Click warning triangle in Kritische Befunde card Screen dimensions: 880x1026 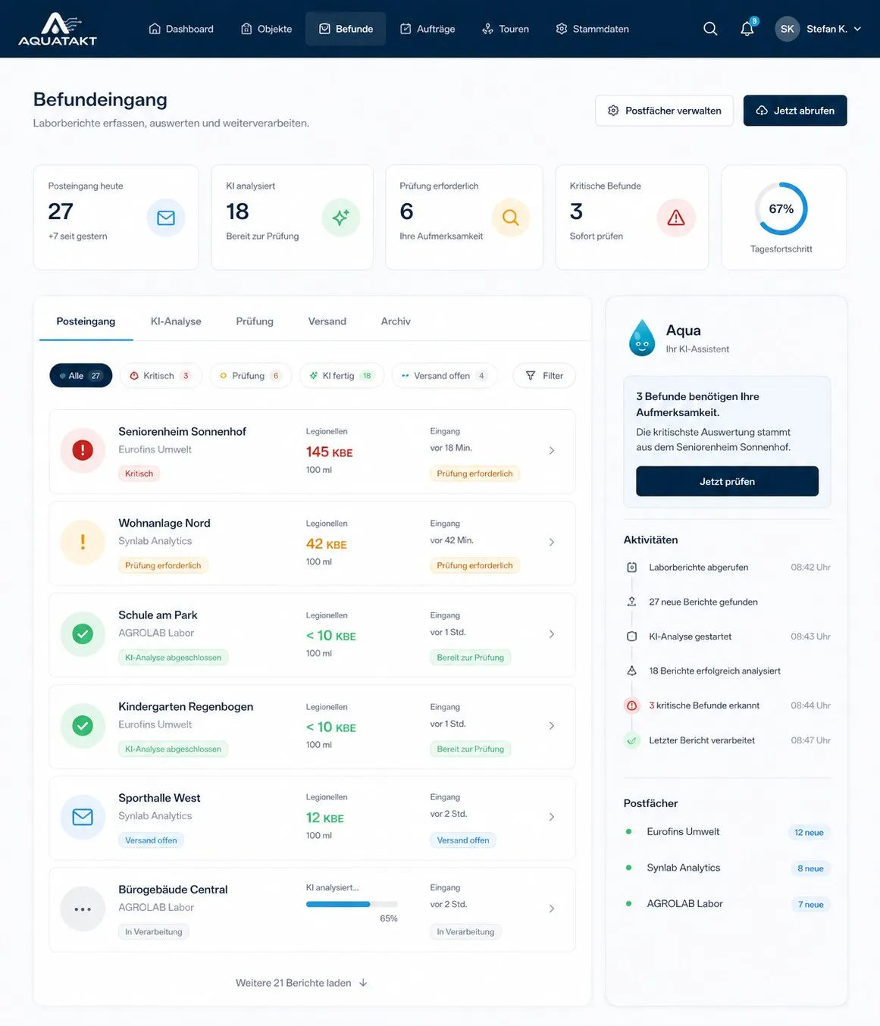point(676,217)
